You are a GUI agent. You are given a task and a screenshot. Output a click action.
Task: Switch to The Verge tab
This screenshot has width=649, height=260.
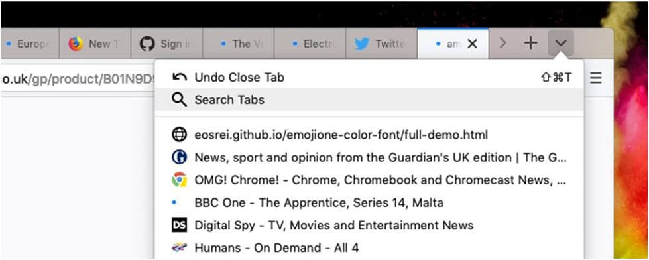(239, 44)
